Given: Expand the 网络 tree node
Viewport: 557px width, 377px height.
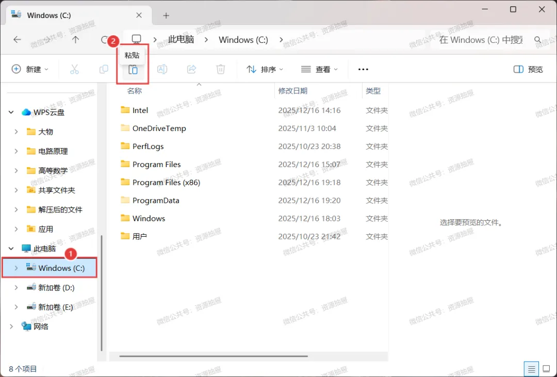Looking at the screenshot, I should [x=11, y=326].
